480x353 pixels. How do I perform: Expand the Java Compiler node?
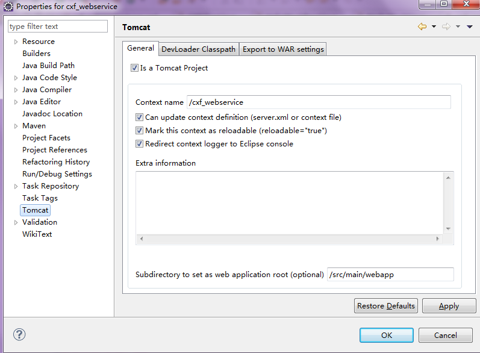pos(16,90)
